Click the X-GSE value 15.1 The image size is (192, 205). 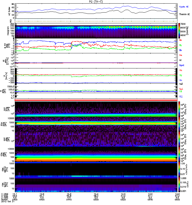point(15,194)
